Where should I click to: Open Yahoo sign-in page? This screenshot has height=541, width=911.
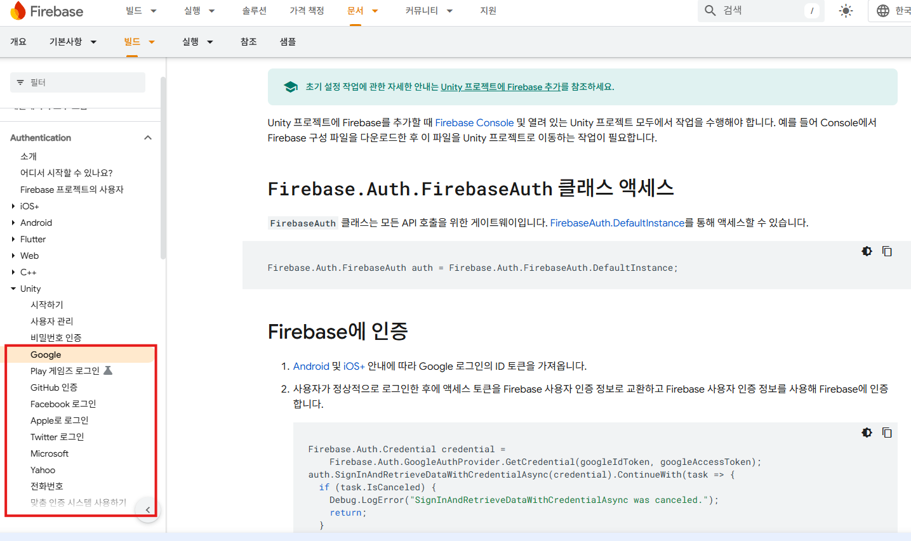(43, 470)
